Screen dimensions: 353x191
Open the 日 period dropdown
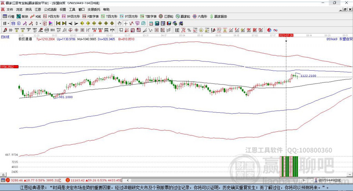click(x=6, y=23)
